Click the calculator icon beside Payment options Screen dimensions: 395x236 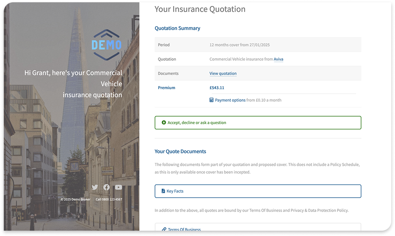tap(211, 100)
